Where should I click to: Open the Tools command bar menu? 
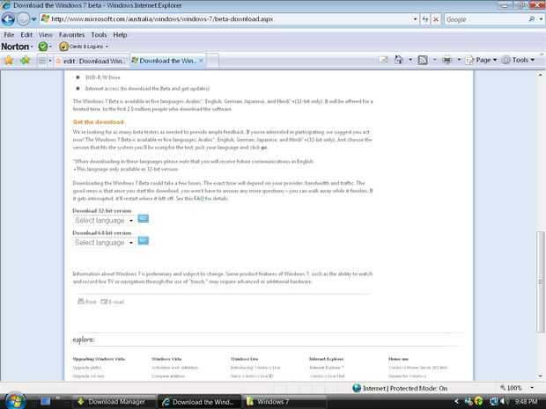tap(518, 60)
